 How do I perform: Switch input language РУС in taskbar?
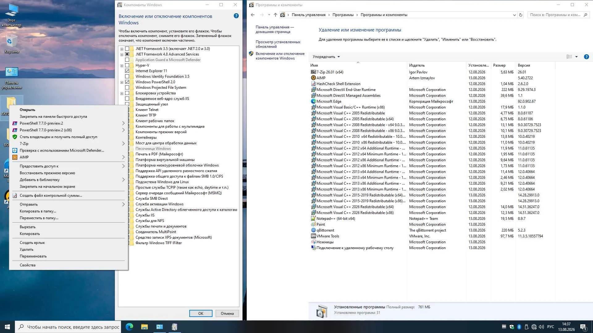coord(550,327)
